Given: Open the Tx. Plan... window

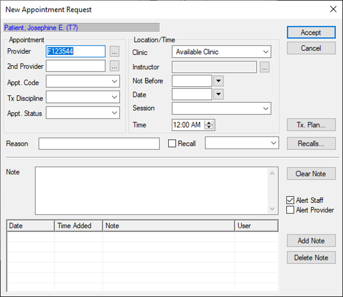Looking at the screenshot, I should coord(311,125).
